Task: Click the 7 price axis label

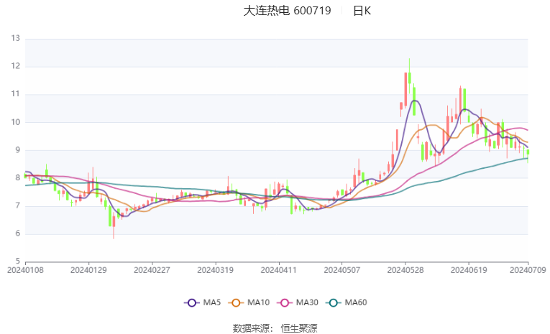Action: tap(17, 205)
